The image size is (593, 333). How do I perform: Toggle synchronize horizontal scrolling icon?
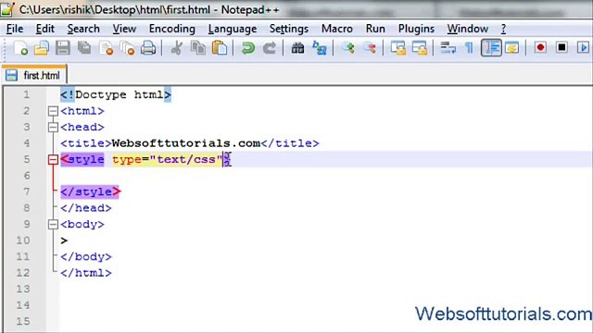click(x=420, y=48)
